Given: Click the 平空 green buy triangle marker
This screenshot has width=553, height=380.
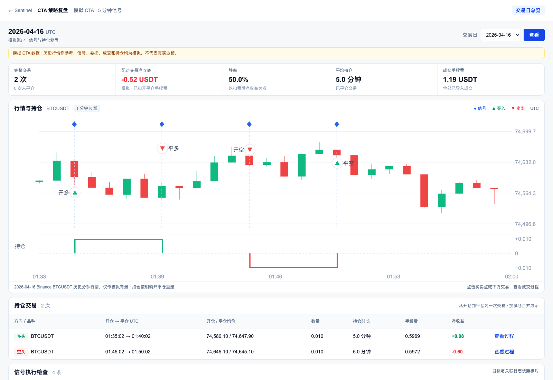Looking at the screenshot, I should click(x=337, y=163).
